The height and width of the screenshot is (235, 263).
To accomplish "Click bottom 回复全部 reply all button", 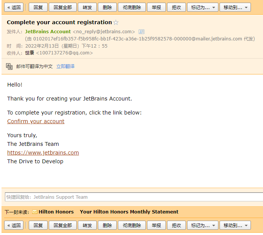I will click(63, 225).
